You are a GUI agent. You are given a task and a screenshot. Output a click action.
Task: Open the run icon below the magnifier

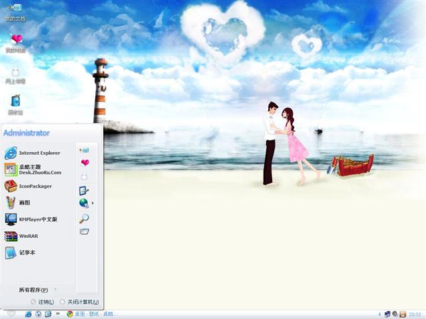click(x=85, y=231)
